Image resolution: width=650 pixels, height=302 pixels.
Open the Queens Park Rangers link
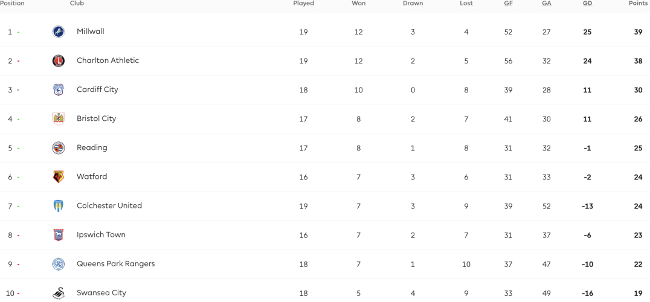(115, 263)
